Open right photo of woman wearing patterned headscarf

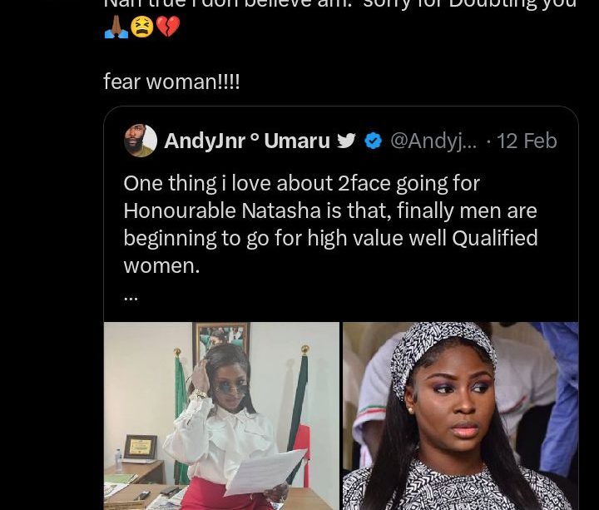pyautogui.click(x=460, y=415)
